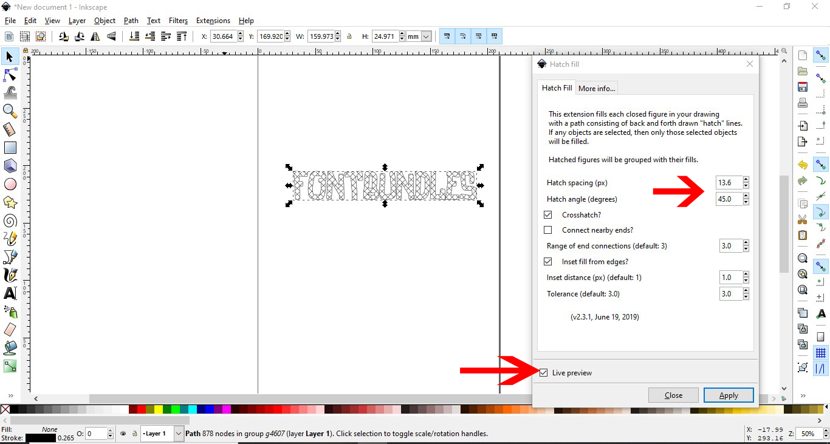The width and height of the screenshot is (830, 444).
Task: Select the Pencil freehand tool
Action: point(10,239)
